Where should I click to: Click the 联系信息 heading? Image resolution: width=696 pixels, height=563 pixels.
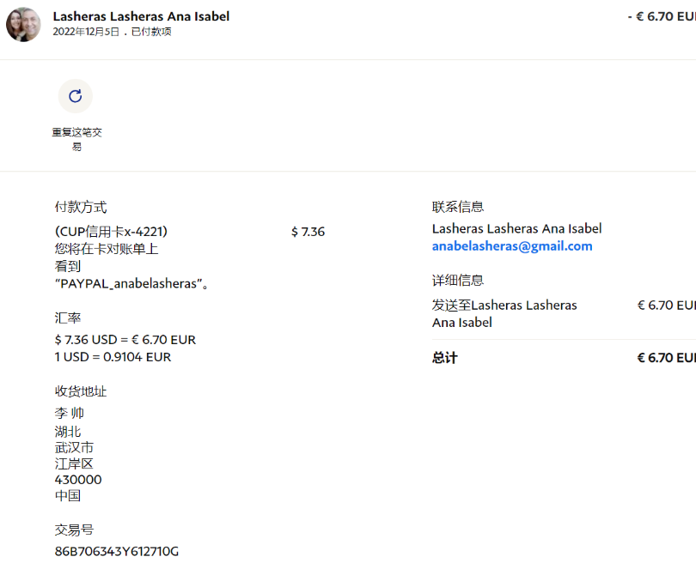click(458, 207)
